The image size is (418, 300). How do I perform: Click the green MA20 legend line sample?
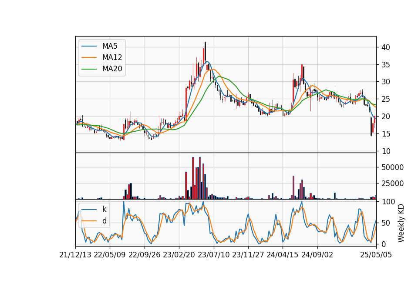coord(89,69)
